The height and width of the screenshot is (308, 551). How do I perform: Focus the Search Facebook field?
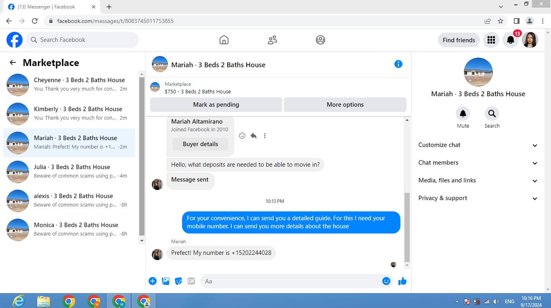point(82,40)
